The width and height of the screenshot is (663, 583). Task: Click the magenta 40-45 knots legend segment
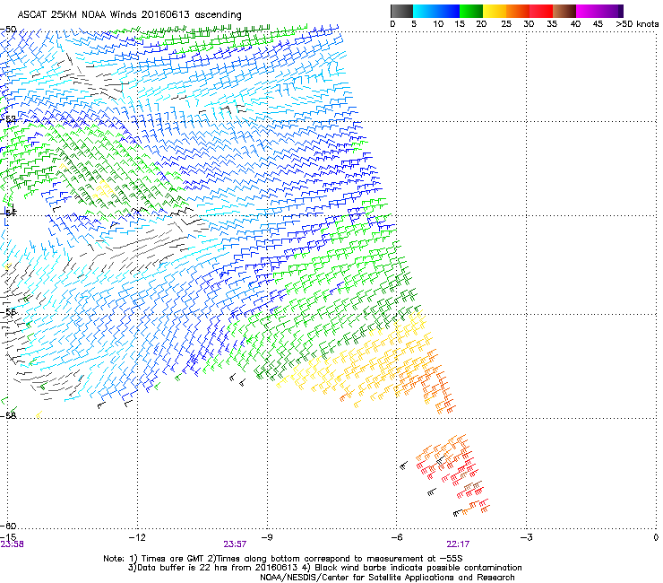588,11
